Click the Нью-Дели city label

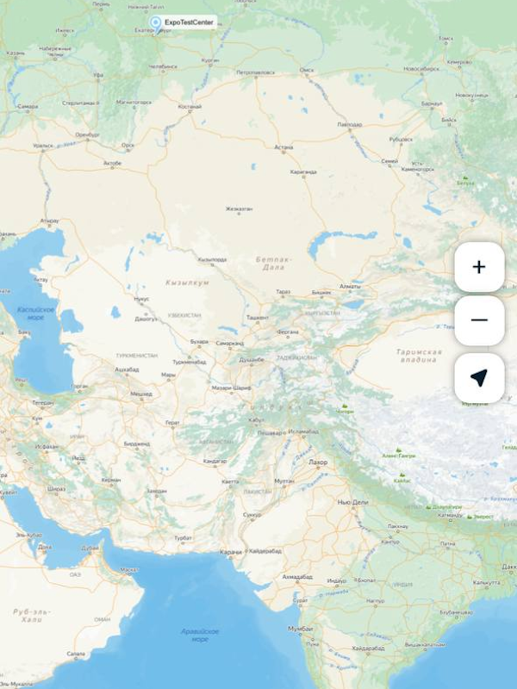tap(352, 502)
